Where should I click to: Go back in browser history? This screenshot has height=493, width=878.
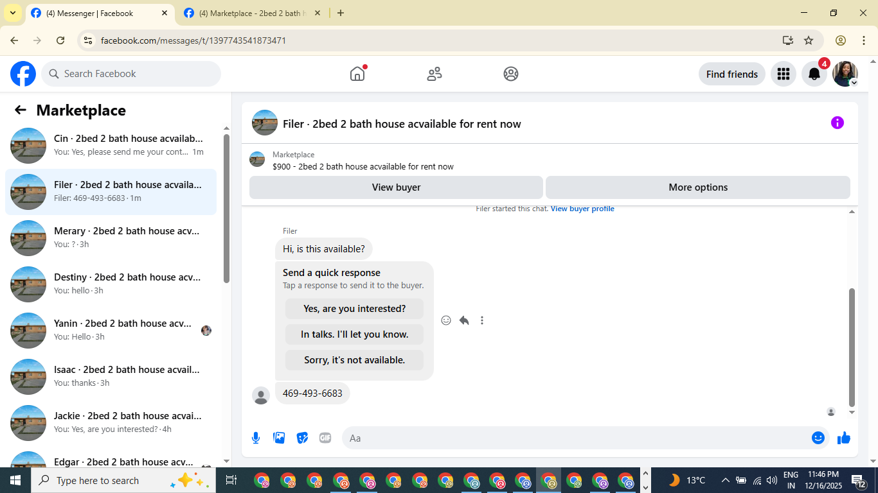point(14,40)
